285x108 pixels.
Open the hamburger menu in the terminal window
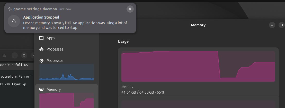[4, 55]
